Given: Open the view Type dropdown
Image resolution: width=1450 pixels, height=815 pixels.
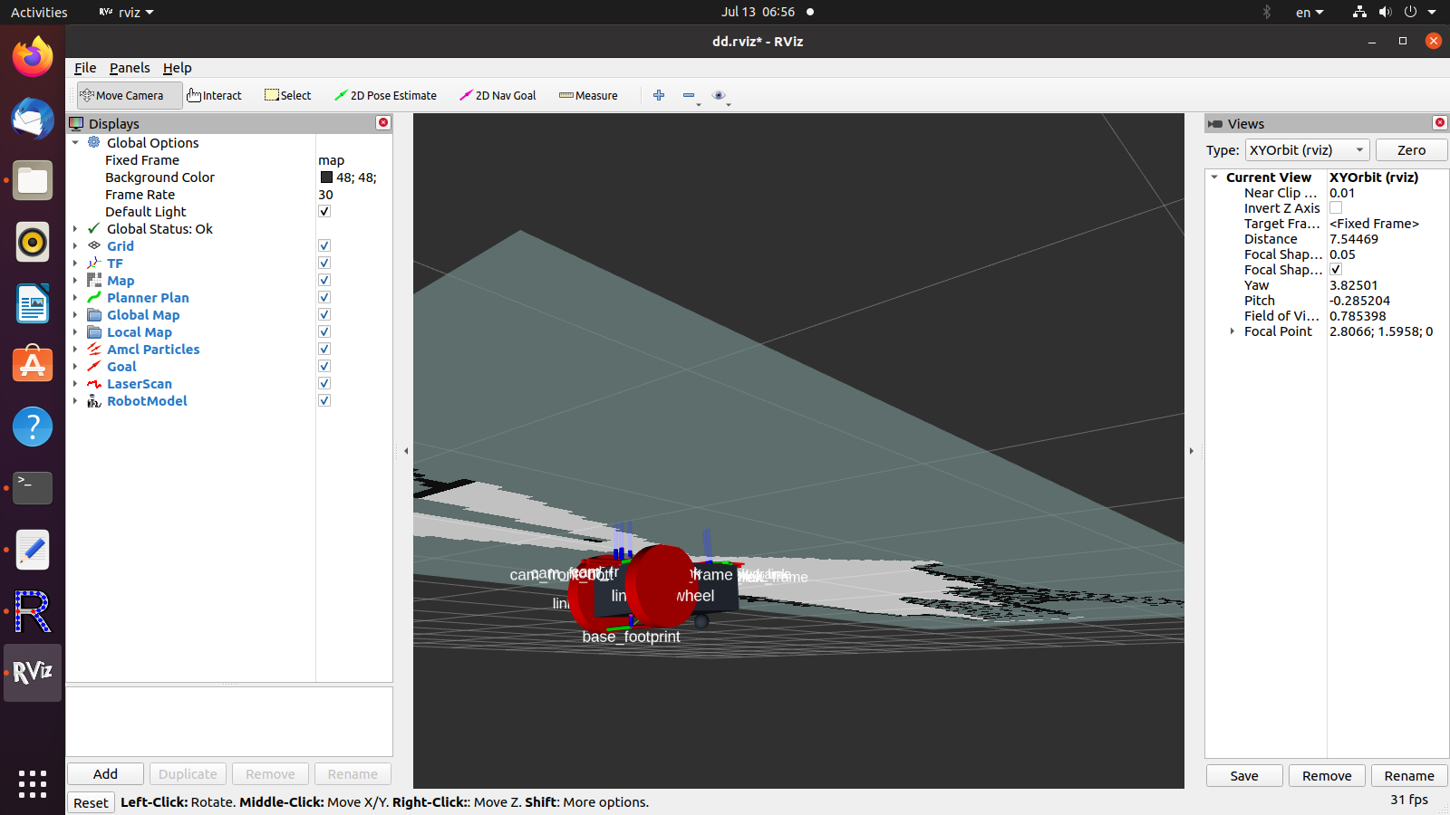Looking at the screenshot, I should coord(1306,150).
